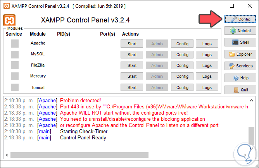This screenshot has width=259, height=168.
Task: Toggle the FileZilla service checkbox
Action: [x=15, y=65]
